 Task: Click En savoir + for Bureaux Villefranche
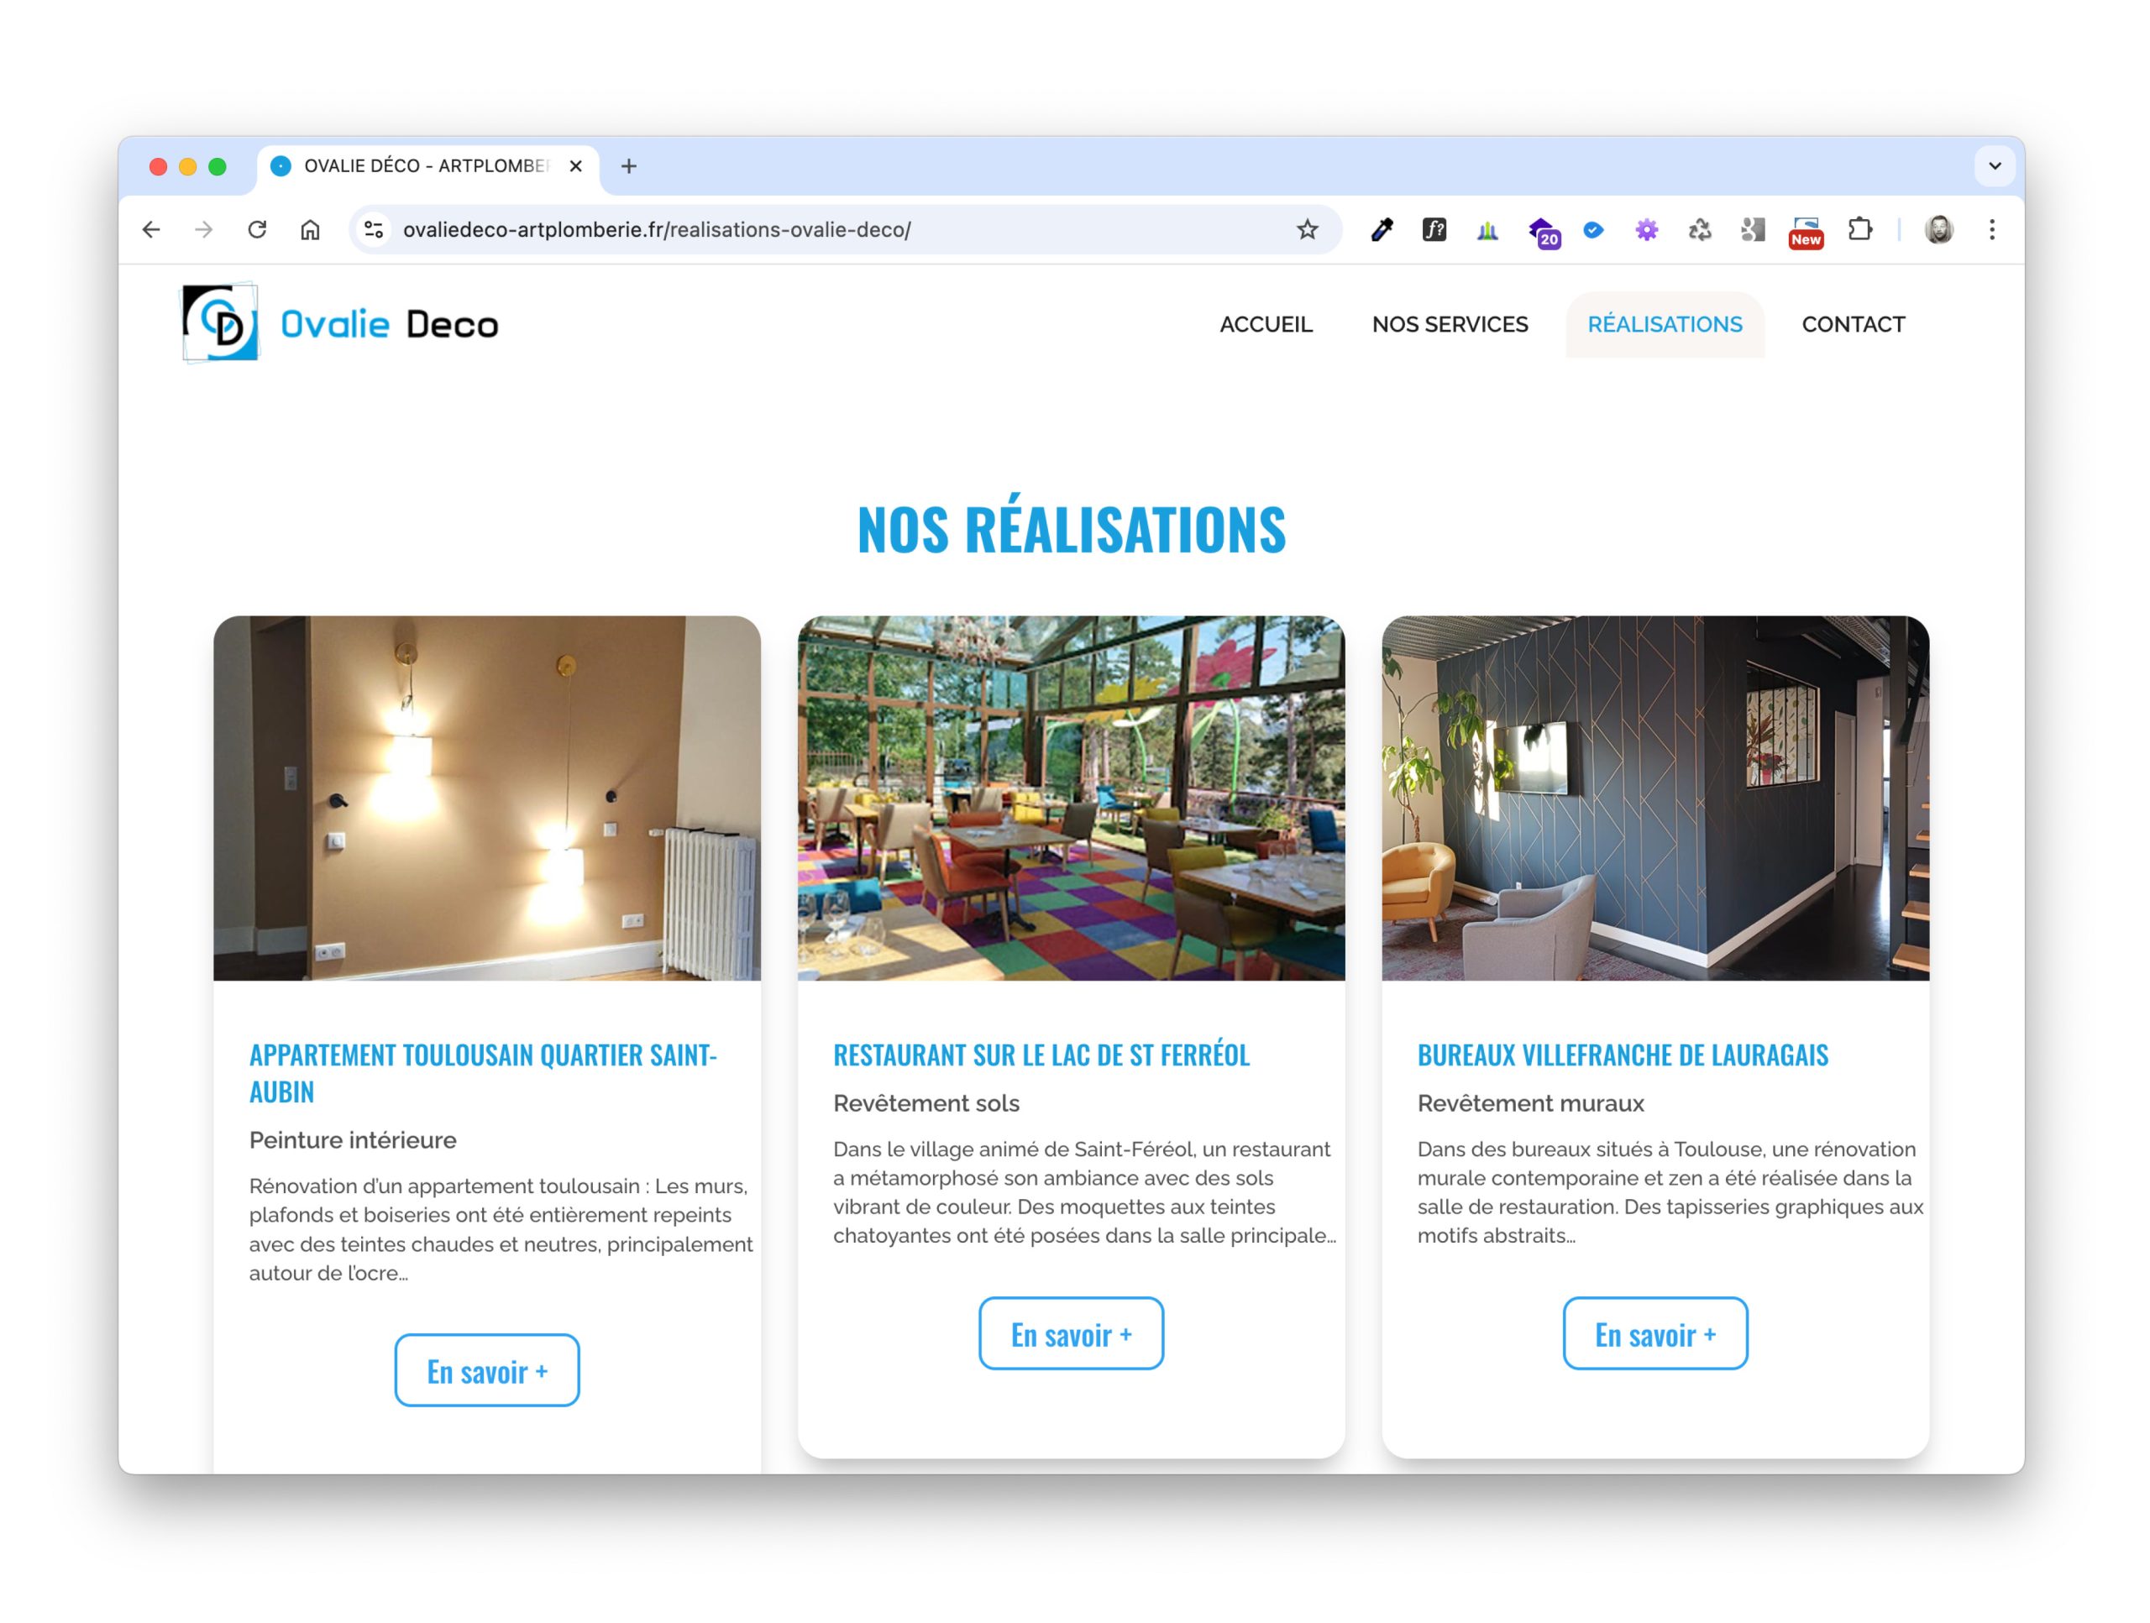coord(1655,1333)
